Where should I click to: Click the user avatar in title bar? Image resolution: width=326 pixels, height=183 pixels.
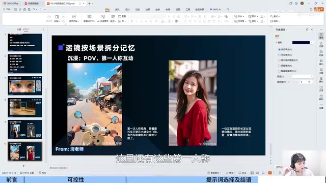tap(302, 4)
